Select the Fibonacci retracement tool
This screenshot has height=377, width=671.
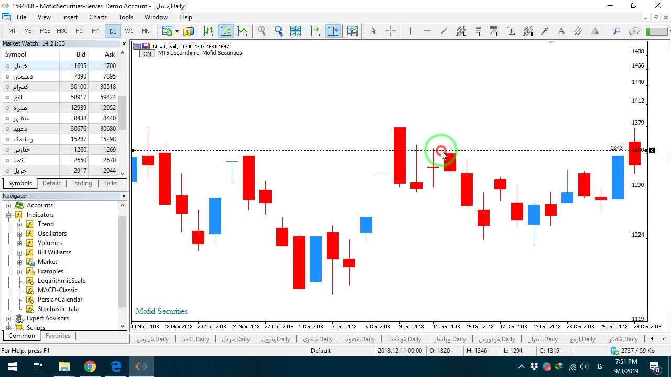pyautogui.click(x=478, y=31)
